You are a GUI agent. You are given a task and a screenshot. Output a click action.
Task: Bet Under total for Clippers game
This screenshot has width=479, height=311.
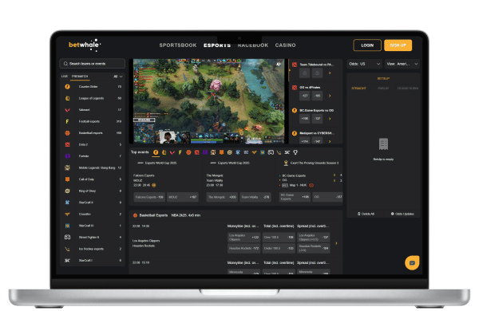279,249
